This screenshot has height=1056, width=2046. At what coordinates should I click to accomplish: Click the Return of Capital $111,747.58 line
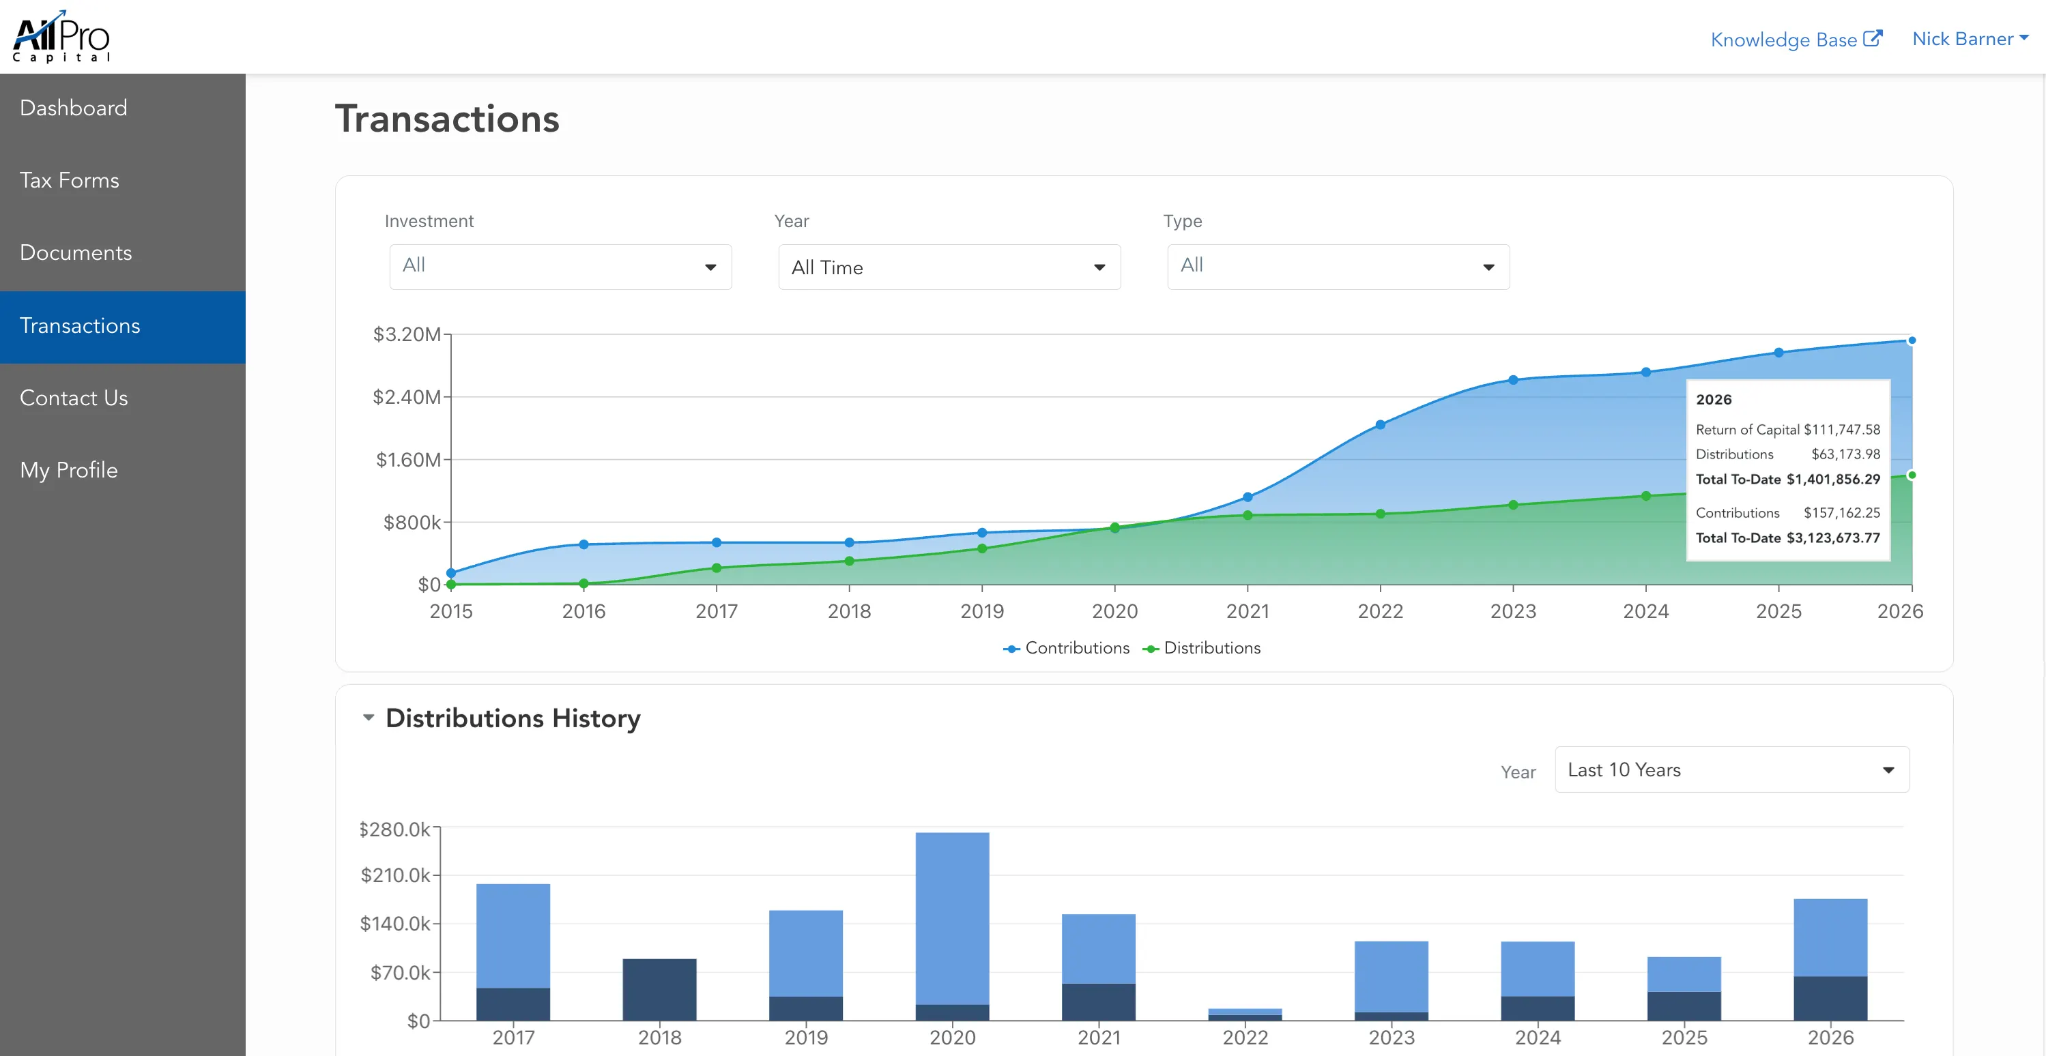(1788, 430)
